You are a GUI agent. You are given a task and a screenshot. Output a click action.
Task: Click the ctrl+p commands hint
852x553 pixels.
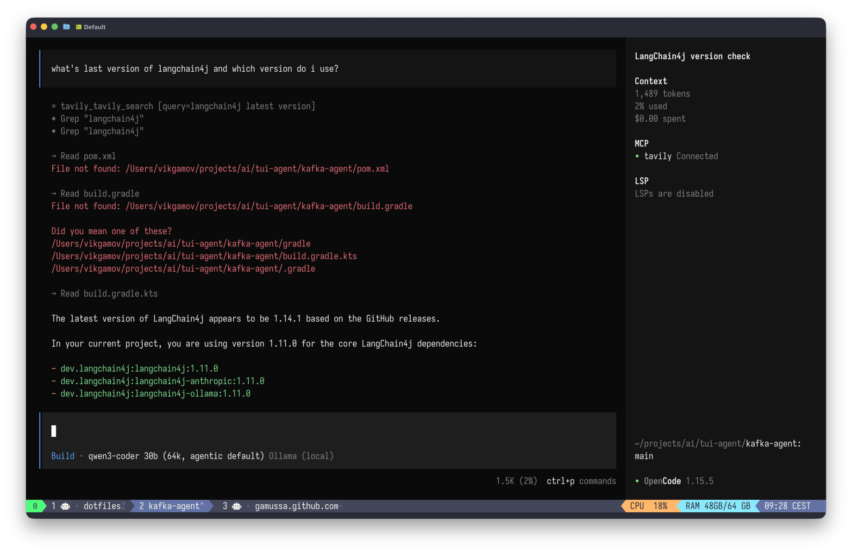[x=581, y=481]
